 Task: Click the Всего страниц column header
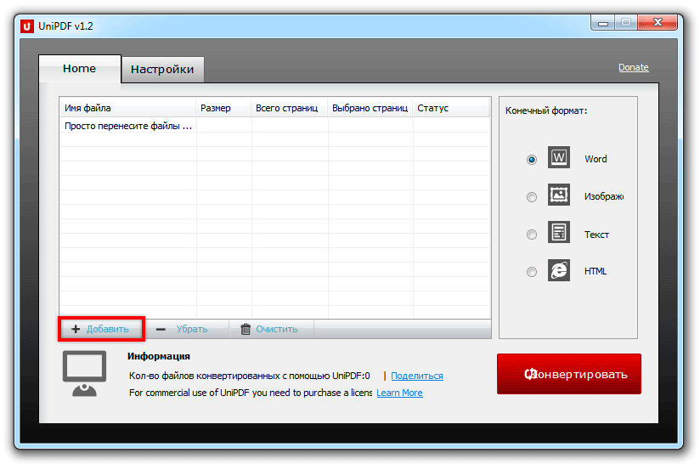[290, 108]
